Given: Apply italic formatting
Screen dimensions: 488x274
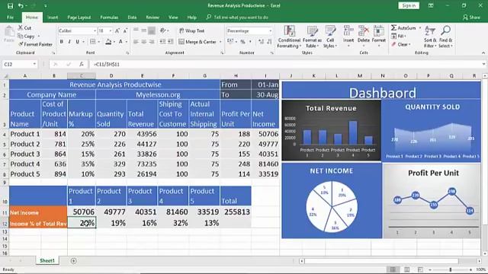Looking at the screenshot, I should coord(69,42).
